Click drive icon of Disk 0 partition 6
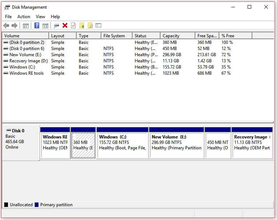This screenshot has height=220, width=277. (x=6, y=49)
